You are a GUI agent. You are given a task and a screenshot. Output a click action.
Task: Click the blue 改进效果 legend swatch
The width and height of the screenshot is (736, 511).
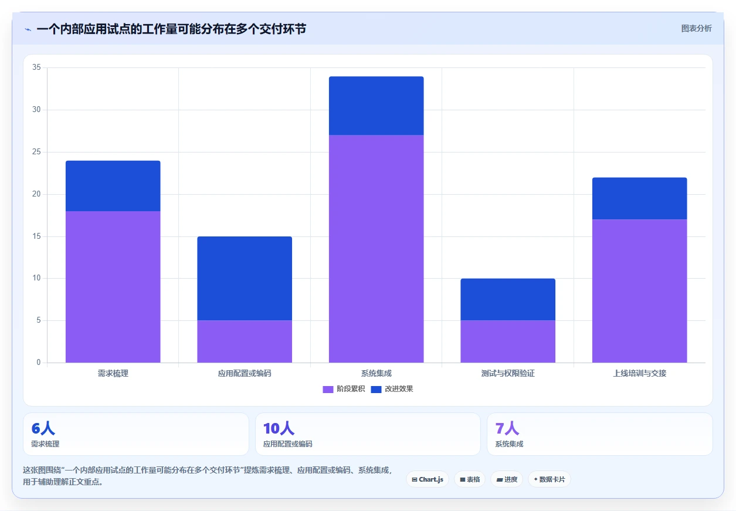click(x=377, y=390)
